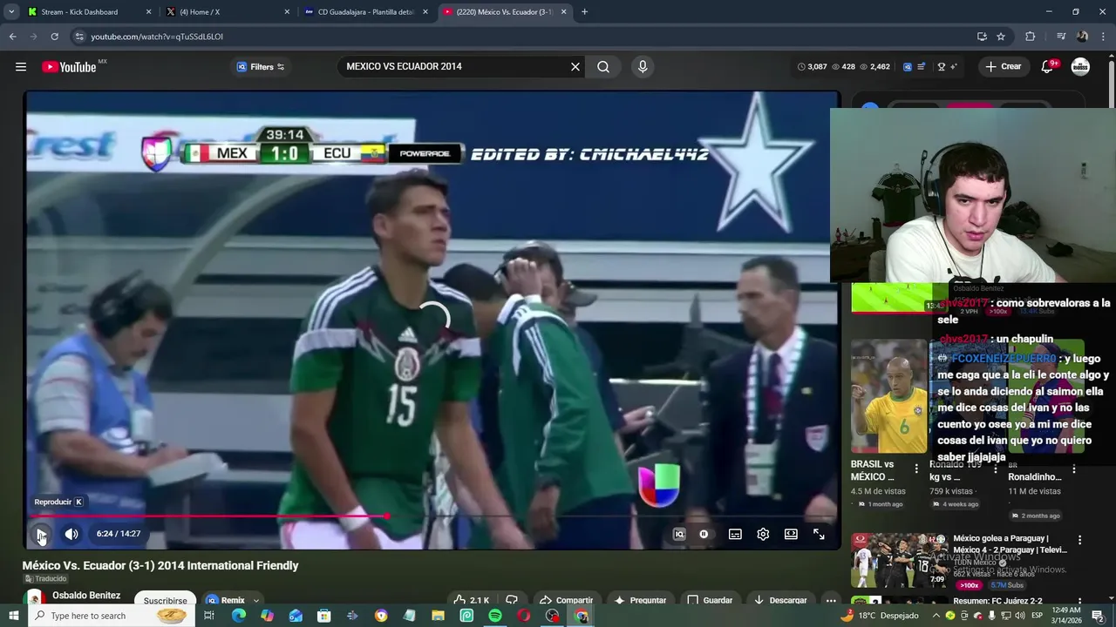Open the BRASIL vs MÉXICO video thumbnail
The height and width of the screenshot is (627, 1116).
[888, 396]
